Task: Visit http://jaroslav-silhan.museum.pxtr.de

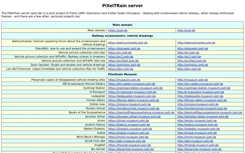Action: click(203, 116)
